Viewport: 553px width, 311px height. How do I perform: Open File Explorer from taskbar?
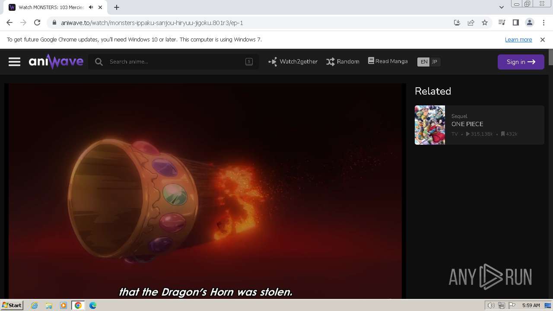point(49,305)
